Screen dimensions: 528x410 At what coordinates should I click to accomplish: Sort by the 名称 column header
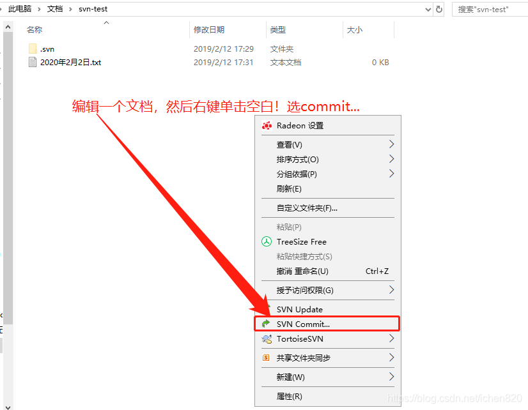[x=35, y=29]
